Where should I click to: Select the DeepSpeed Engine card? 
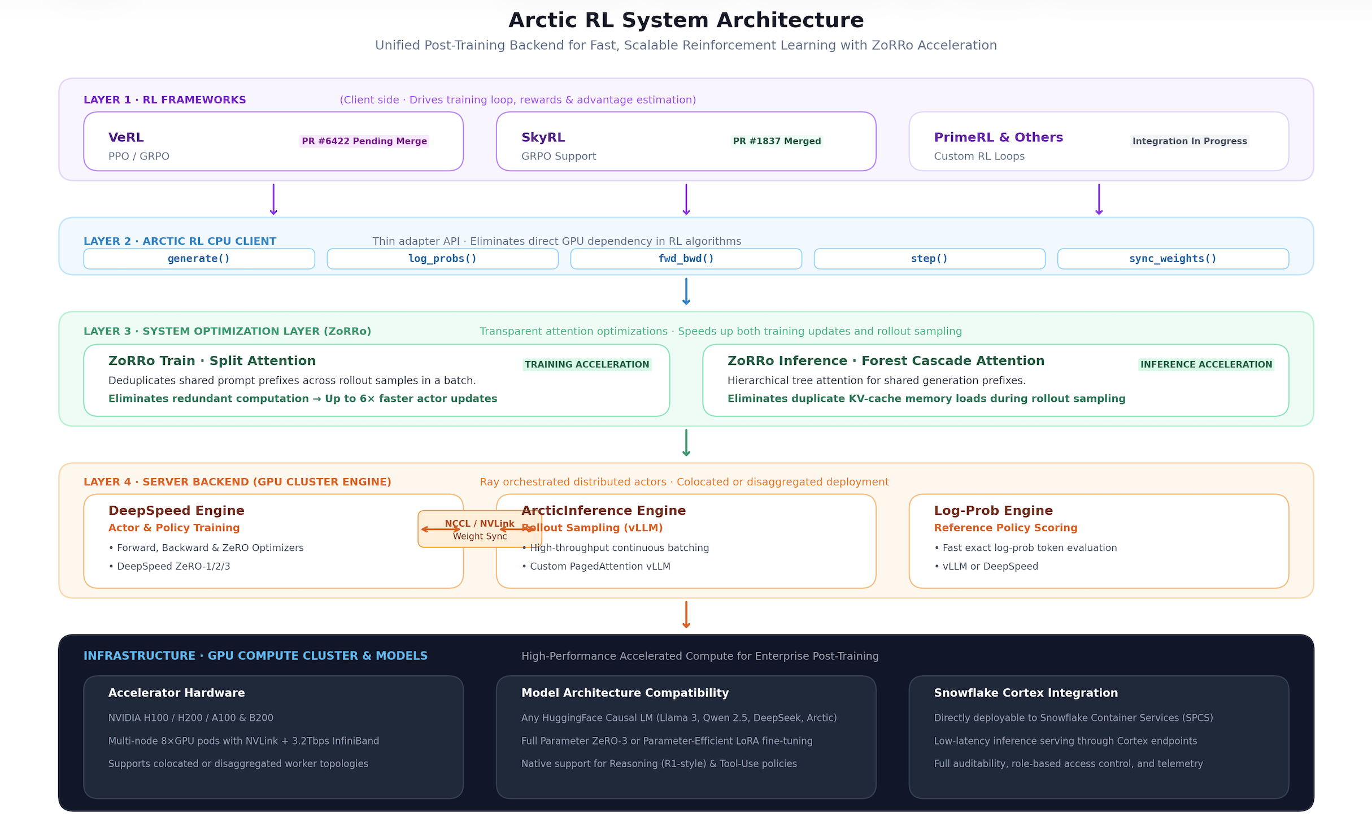coord(273,541)
